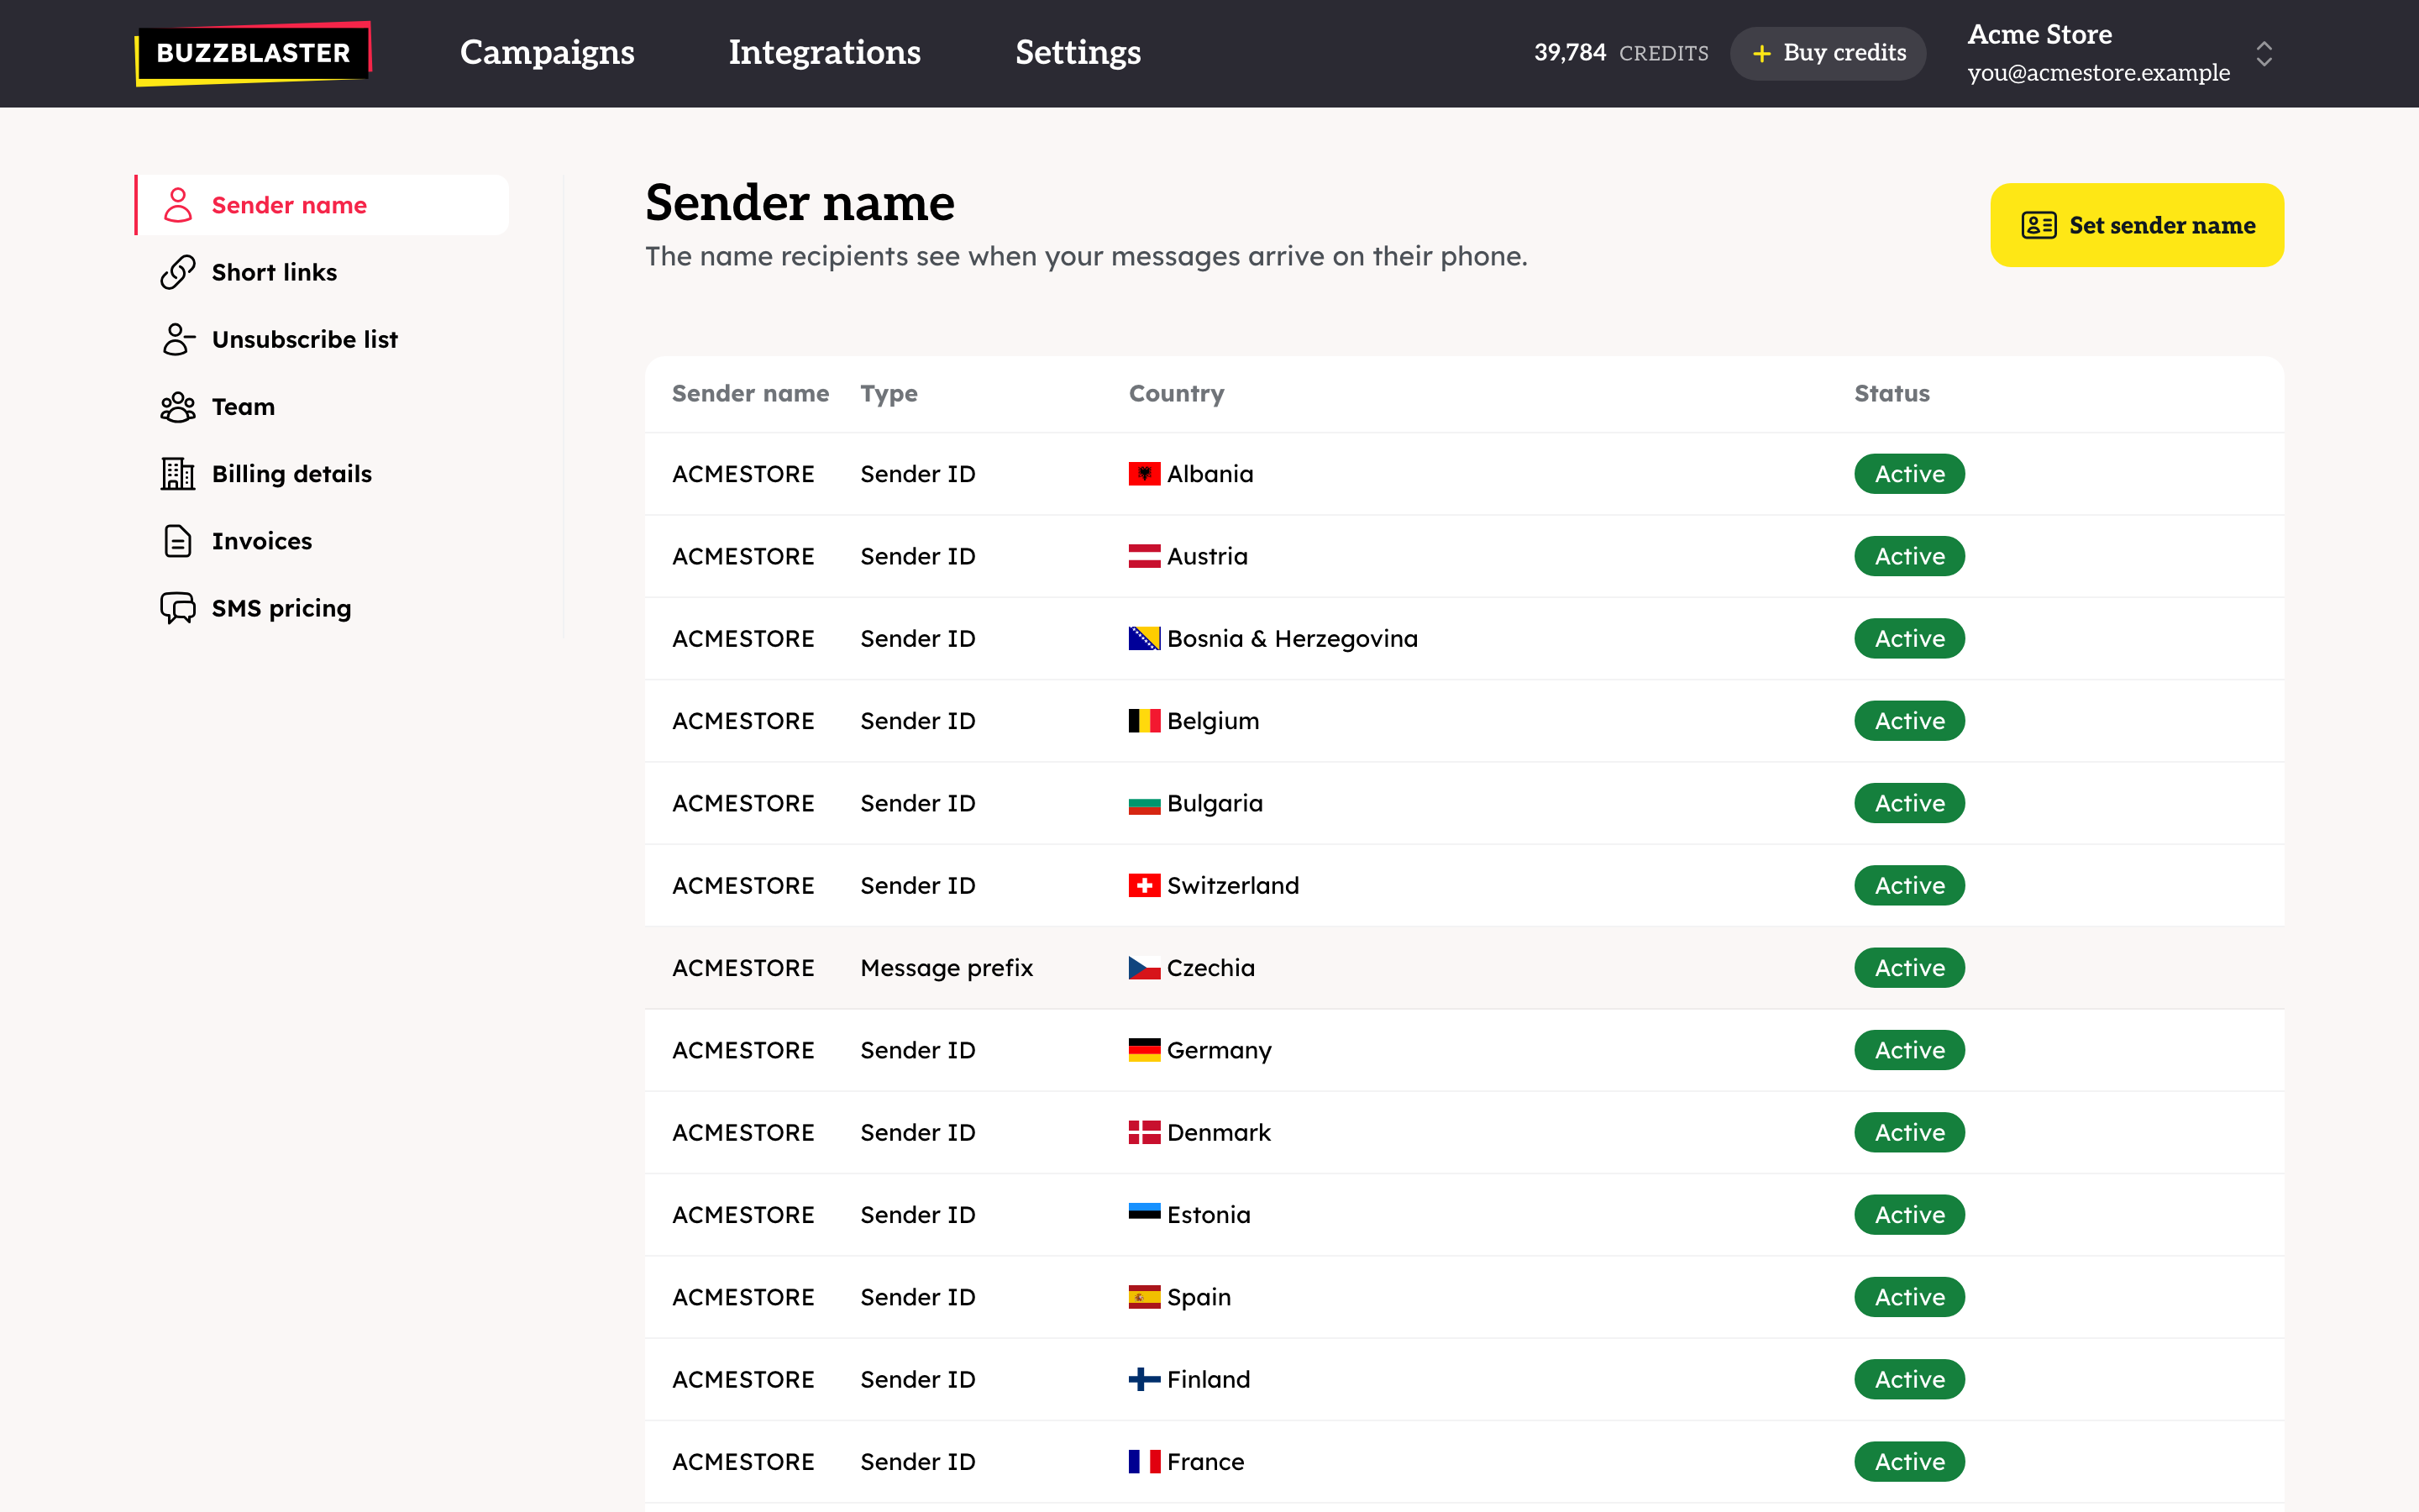Click the Germany flag icon
The height and width of the screenshot is (1512, 2419).
pyautogui.click(x=1145, y=1050)
